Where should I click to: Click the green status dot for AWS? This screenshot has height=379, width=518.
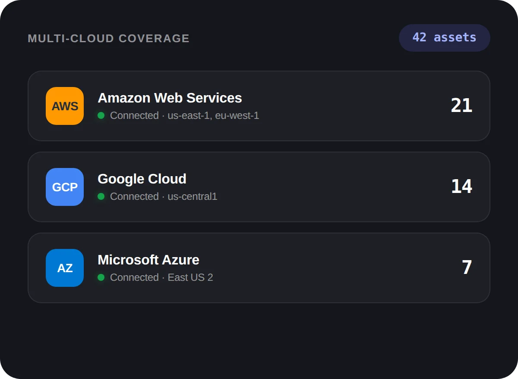tap(101, 115)
